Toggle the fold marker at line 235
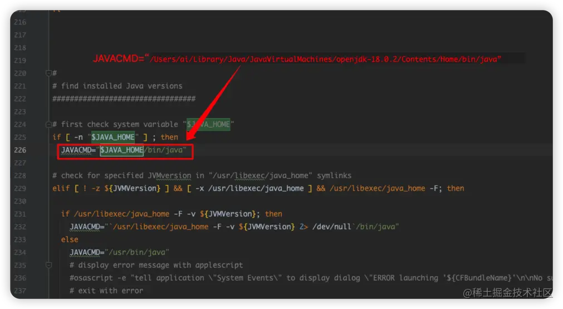This screenshot has height=309, width=563. point(49,265)
